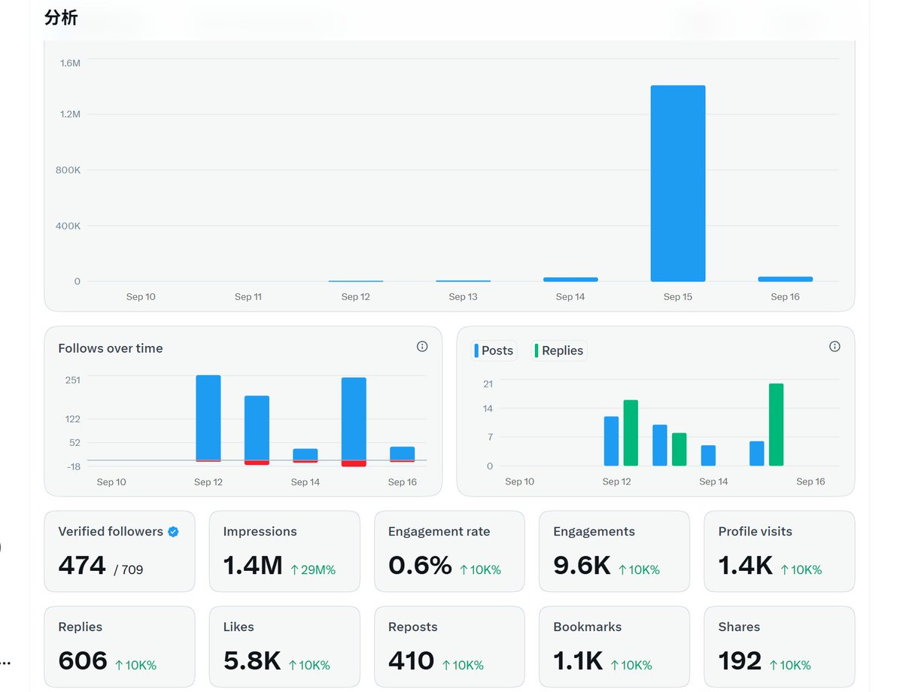Click the / 709 follower total
903x692 pixels.
point(128,570)
